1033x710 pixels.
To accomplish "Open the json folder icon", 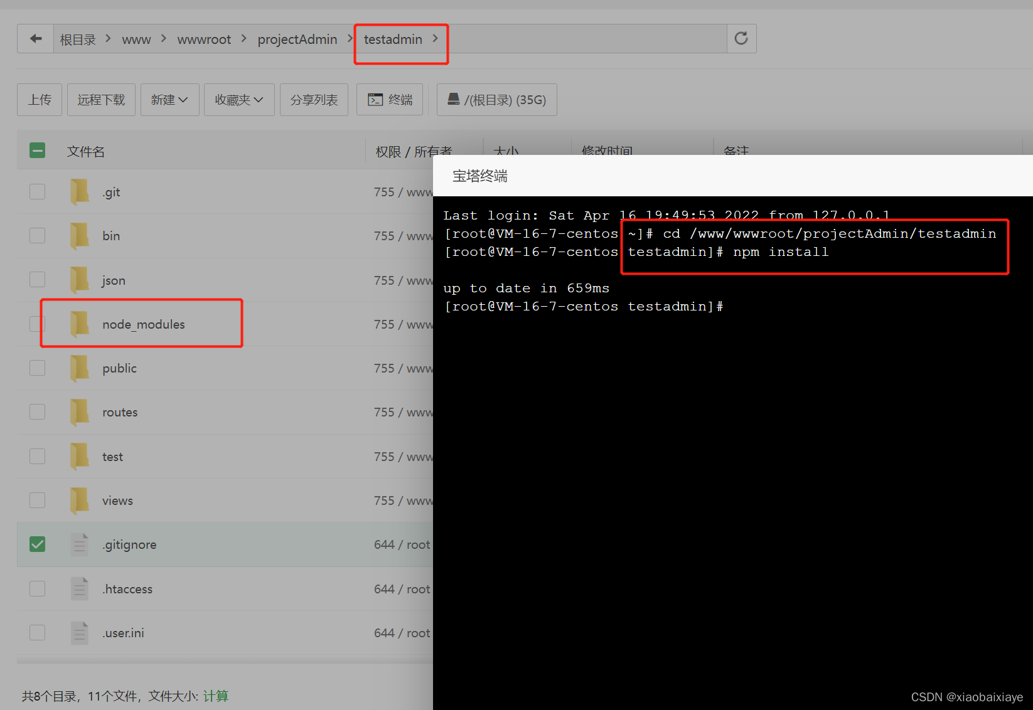I will pyautogui.click(x=80, y=280).
